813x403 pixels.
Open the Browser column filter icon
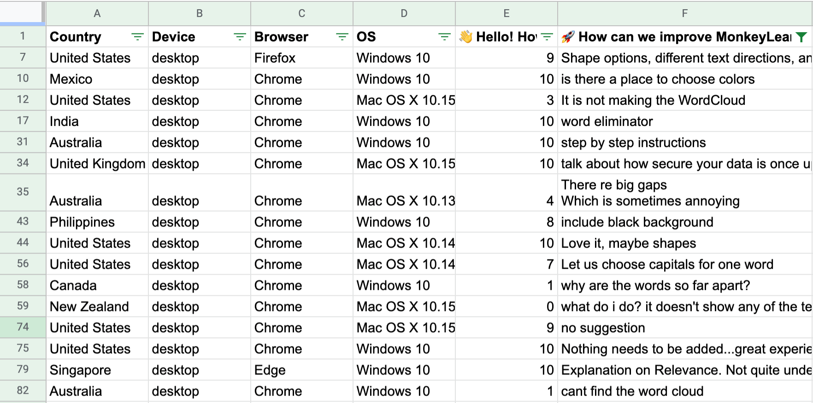(x=342, y=37)
